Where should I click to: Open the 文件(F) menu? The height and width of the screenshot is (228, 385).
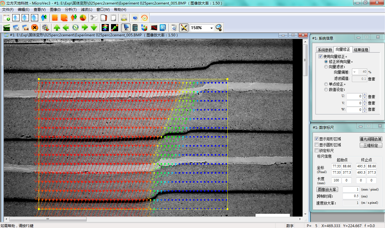coord(8,10)
